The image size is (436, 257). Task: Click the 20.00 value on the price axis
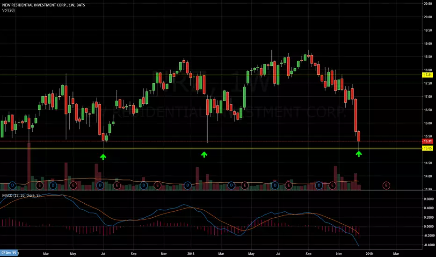click(x=428, y=17)
